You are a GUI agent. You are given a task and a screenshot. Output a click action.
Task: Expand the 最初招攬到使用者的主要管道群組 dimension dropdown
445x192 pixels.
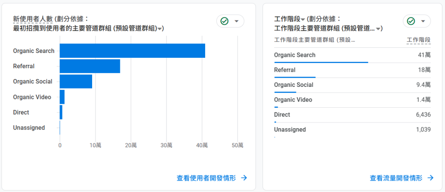(x=160, y=29)
